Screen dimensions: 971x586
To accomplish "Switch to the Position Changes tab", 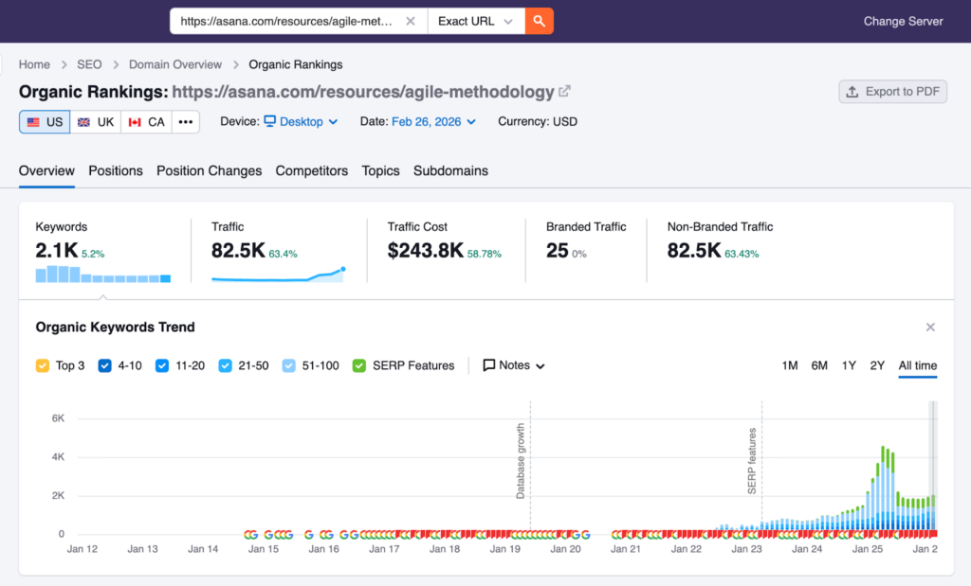I will point(209,171).
